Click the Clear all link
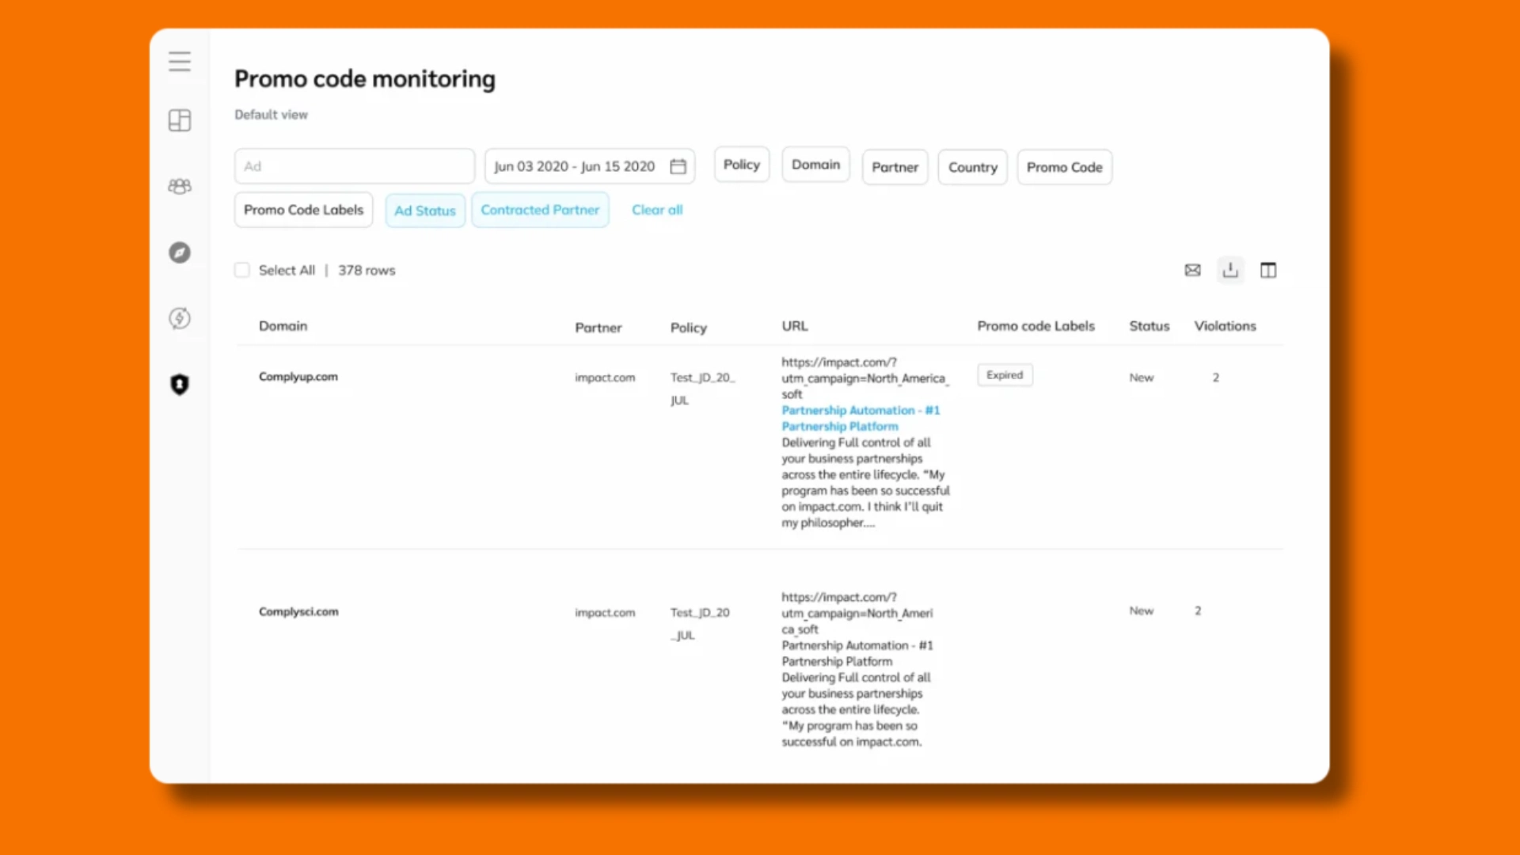Image resolution: width=1520 pixels, height=855 pixels. 657,210
